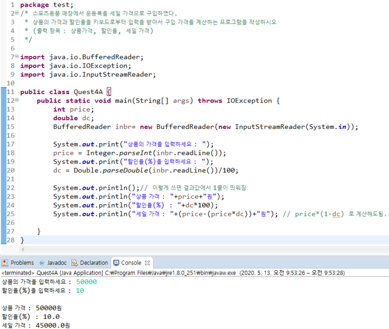Viewport: 389px width, 329px height.
Task: Click Integer.parseInt call on line 18
Action: point(156,153)
